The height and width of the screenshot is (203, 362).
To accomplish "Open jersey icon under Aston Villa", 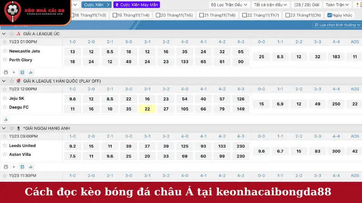I will (x=6, y=166).
